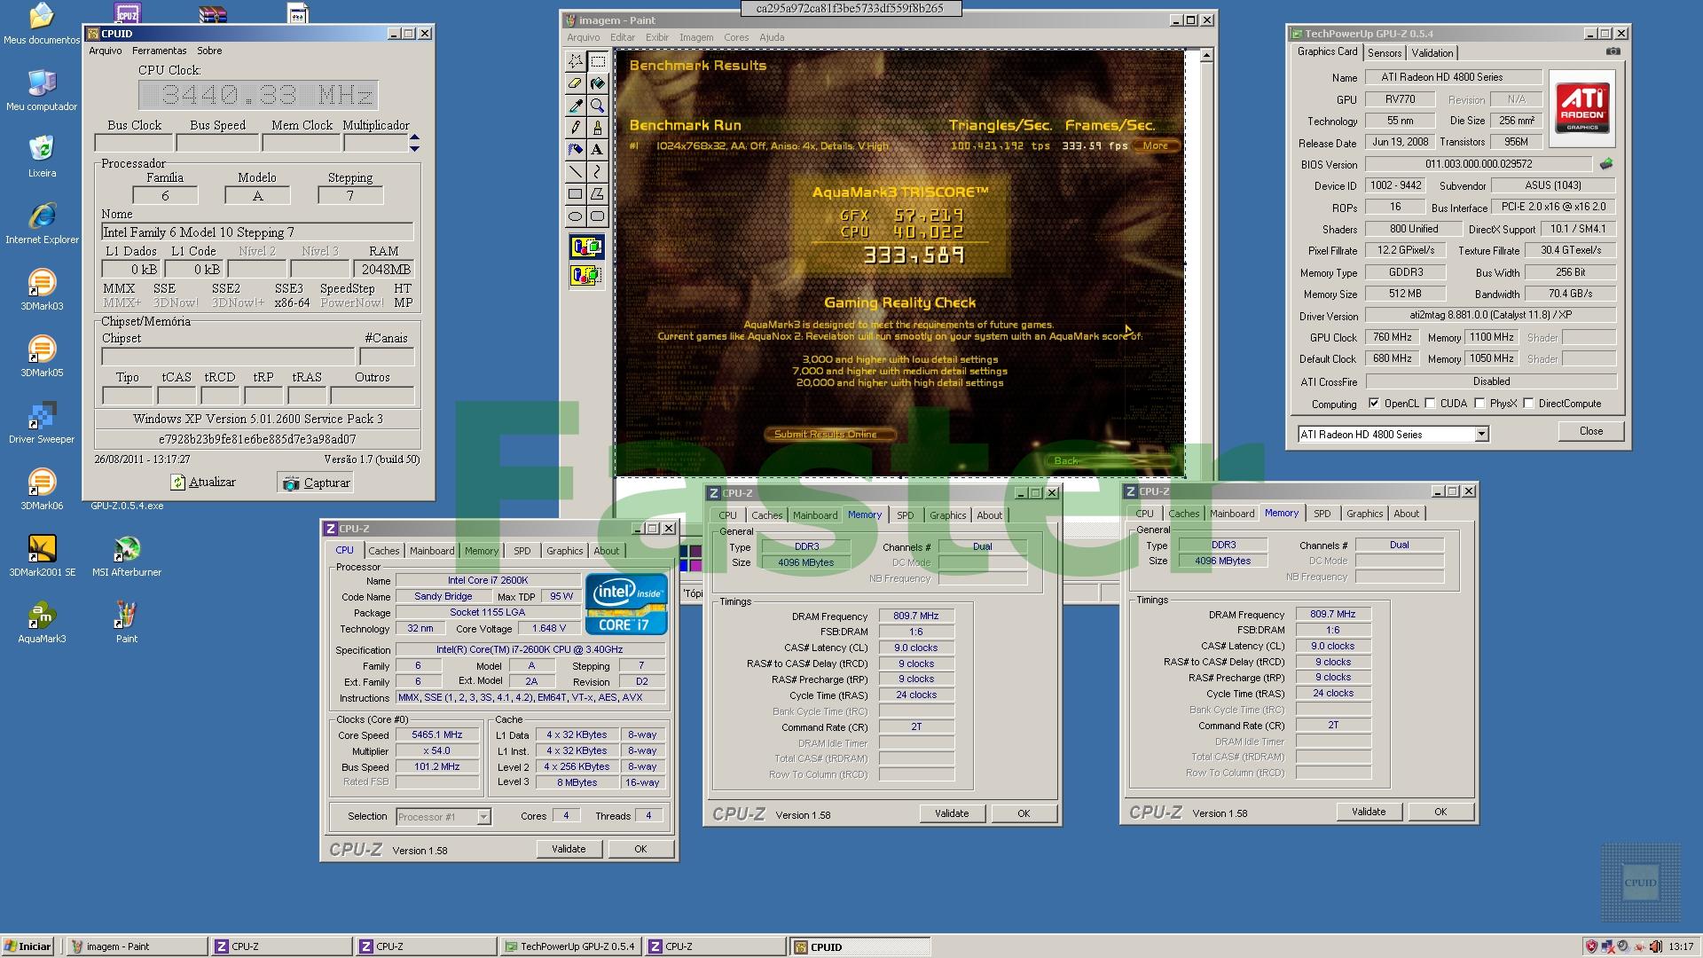Choose the Fill With Color bucket tool
The height and width of the screenshot is (958, 1703).
pyautogui.click(x=598, y=83)
